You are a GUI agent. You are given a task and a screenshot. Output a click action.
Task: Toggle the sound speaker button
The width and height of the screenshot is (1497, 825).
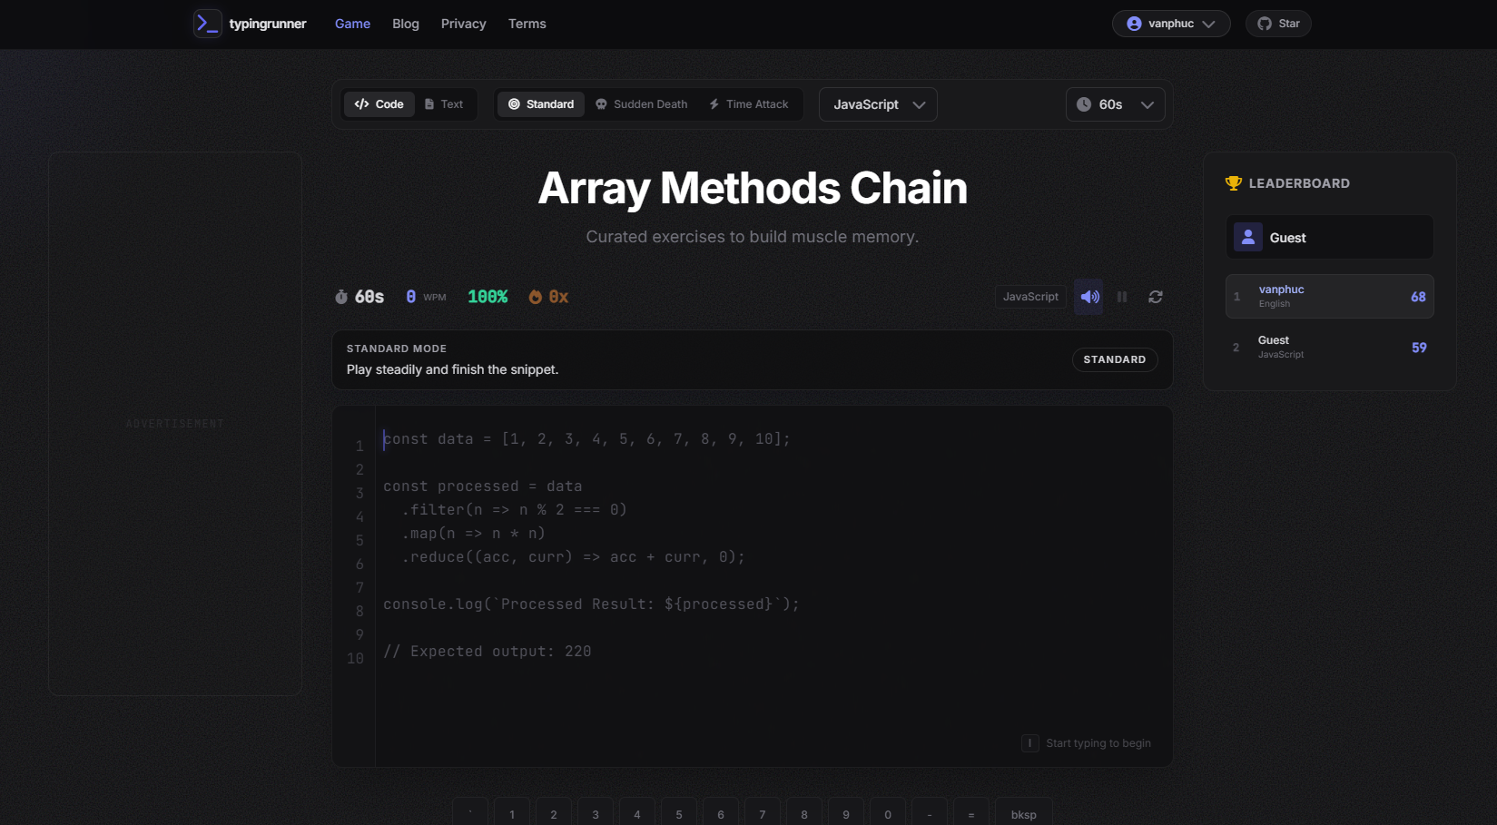[x=1089, y=297]
